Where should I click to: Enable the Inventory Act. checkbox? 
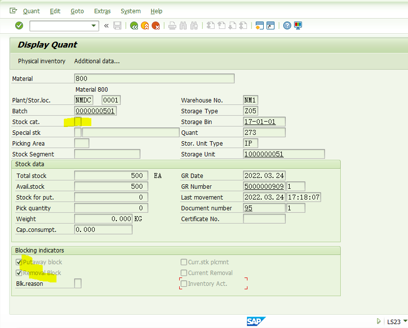(x=184, y=283)
